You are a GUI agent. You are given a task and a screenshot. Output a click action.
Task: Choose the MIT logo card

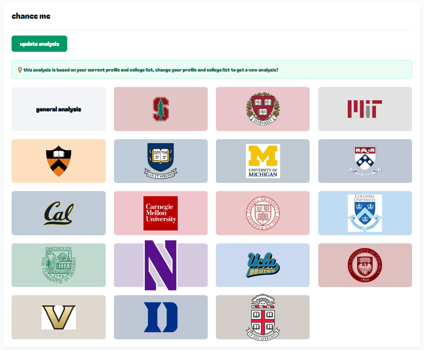[x=365, y=109]
